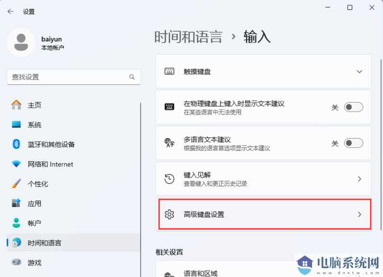Open 系统 settings category

74,125
